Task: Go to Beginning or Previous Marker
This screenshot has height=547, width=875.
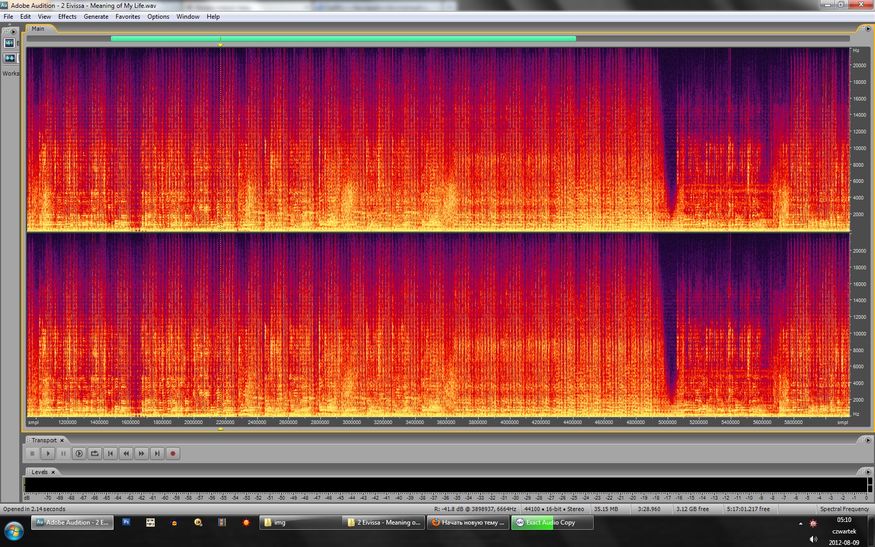Action: point(110,454)
